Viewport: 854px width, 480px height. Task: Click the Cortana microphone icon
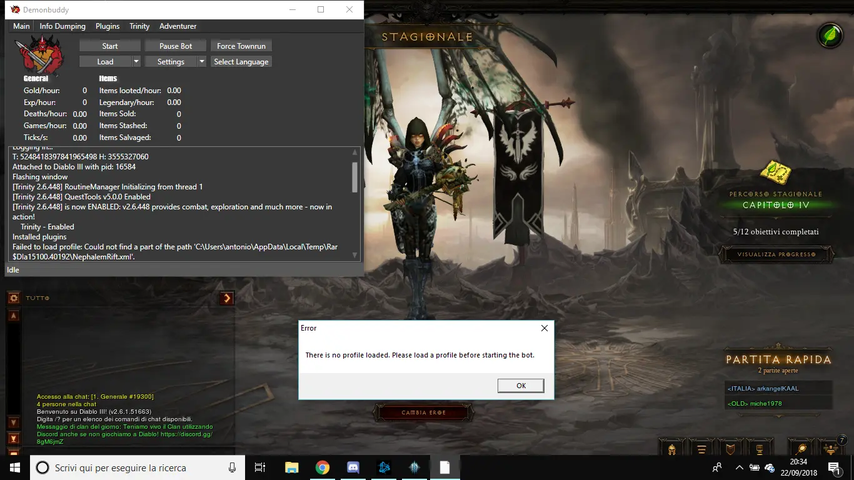click(x=232, y=467)
